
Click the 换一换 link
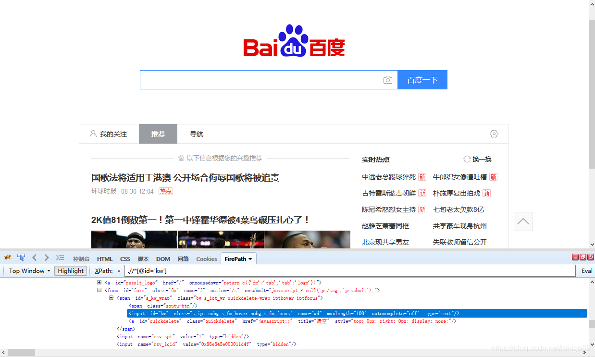pyautogui.click(x=482, y=159)
